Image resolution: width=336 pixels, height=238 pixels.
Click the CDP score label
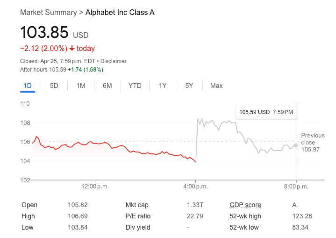245,205
